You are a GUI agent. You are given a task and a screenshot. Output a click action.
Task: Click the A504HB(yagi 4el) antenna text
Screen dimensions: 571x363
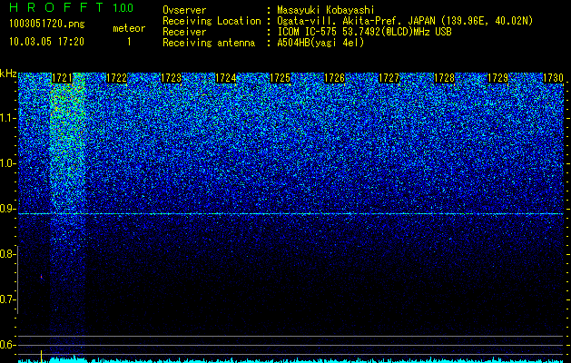320,43
